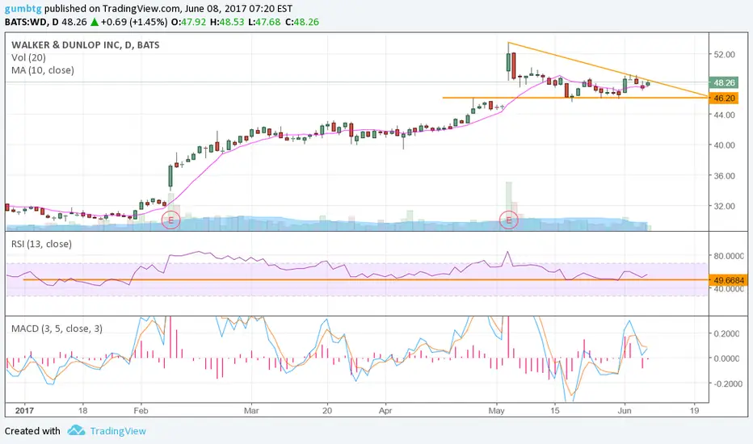Screen dimensions: 753x444
Task: Click the Mar date axis label
Action: (x=251, y=411)
